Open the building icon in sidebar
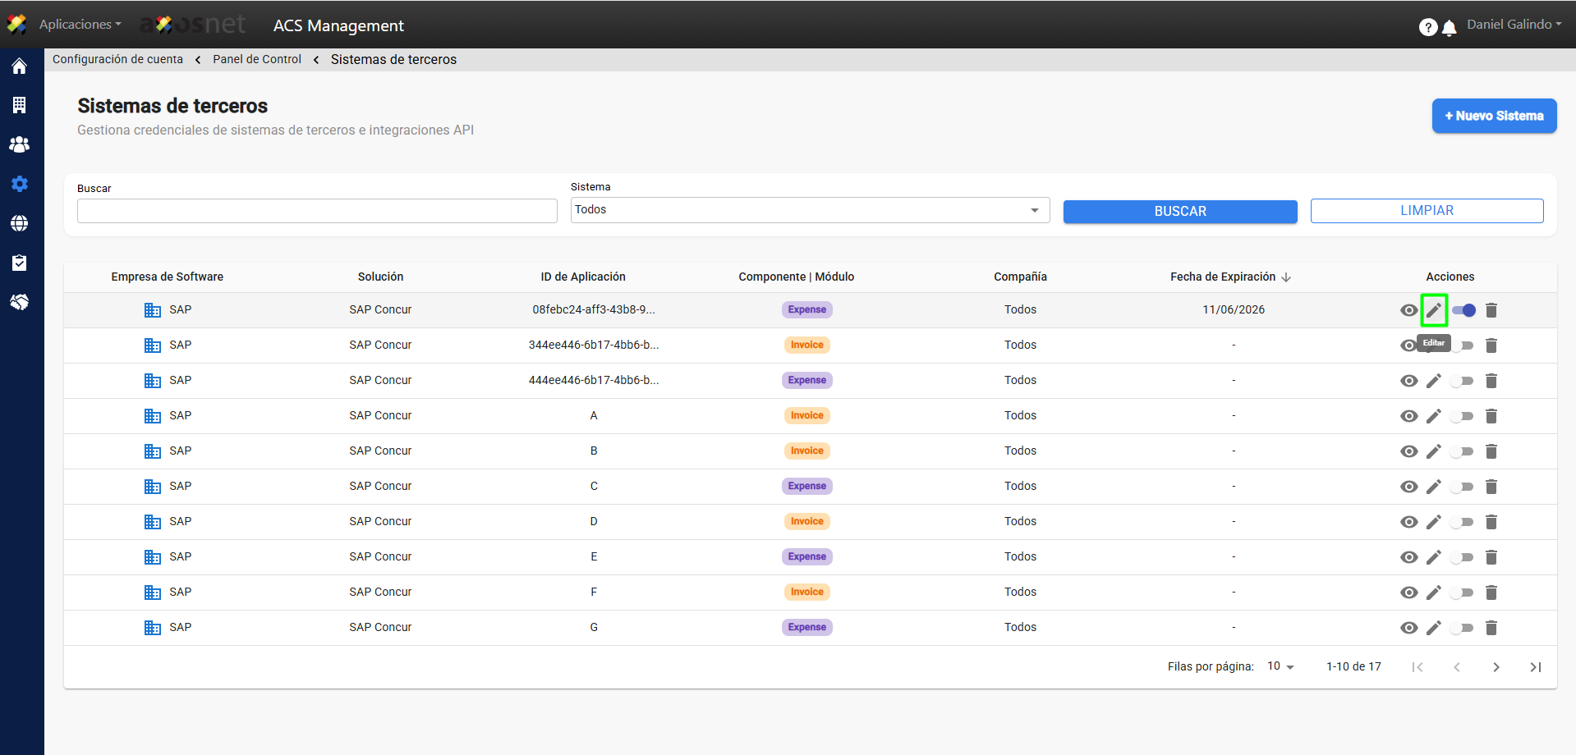Image resolution: width=1576 pixels, height=755 pixels. pos(19,105)
